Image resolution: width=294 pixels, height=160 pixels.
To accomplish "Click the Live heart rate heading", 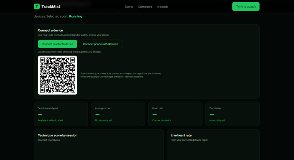I will (x=181, y=135).
